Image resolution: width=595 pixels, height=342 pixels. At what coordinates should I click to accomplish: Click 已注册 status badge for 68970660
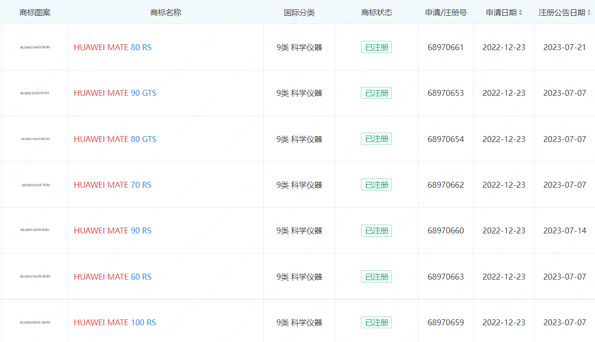pyautogui.click(x=376, y=230)
